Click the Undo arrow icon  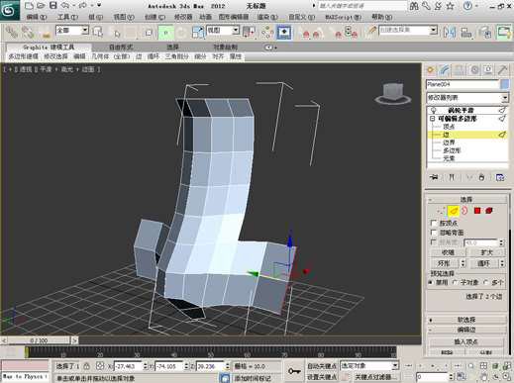point(65,5)
